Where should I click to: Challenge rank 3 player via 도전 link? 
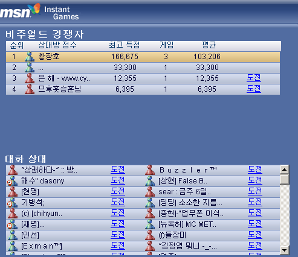click(254, 78)
